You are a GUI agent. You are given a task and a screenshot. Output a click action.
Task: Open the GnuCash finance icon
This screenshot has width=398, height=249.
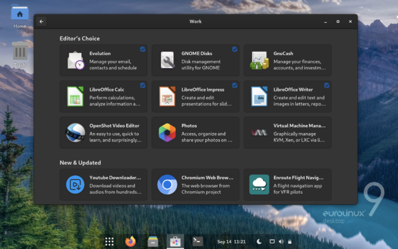259,60
